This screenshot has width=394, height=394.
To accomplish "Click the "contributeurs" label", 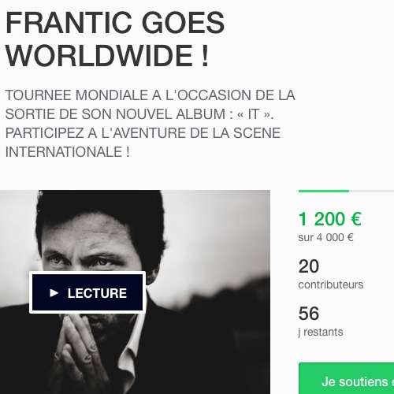I will pyautogui.click(x=331, y=284).
